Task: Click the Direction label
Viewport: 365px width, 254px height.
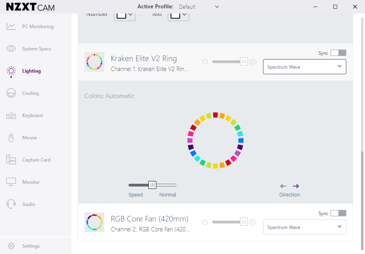Action: (x=290, y=194)
